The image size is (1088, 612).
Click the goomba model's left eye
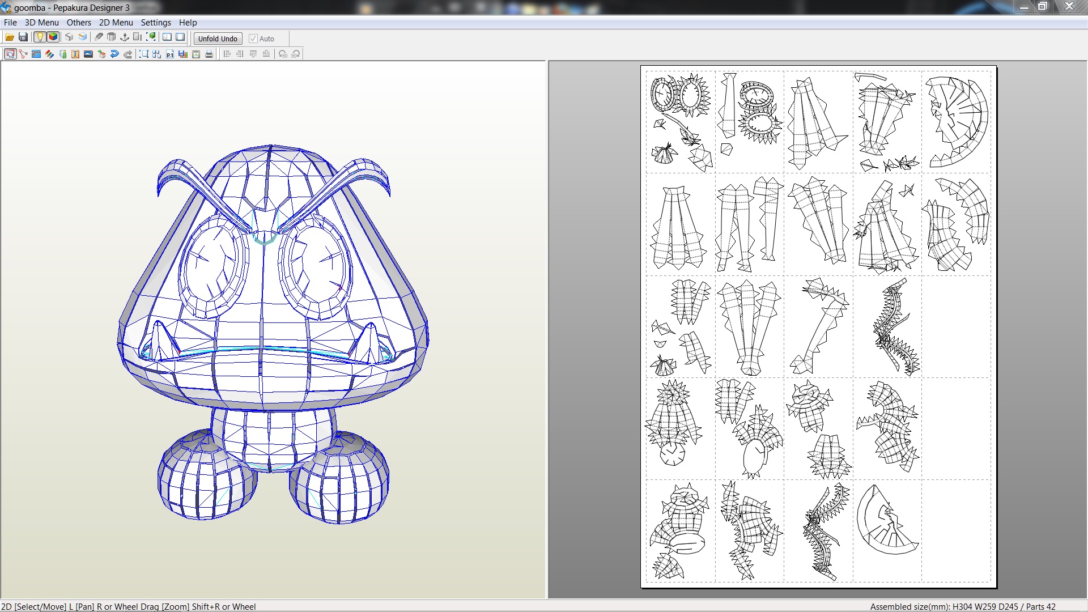pos(212,266)
